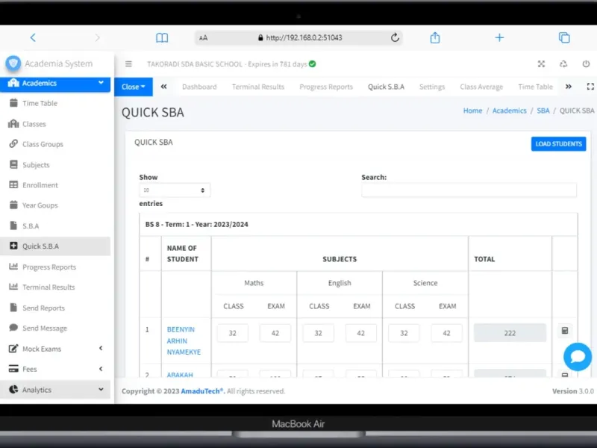Open Class Groups in the sidebar

55,144
